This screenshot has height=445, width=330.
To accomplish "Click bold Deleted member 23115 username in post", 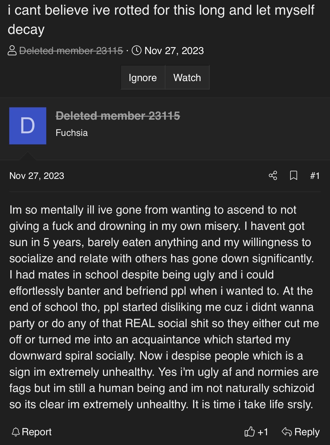I will 118,116.
